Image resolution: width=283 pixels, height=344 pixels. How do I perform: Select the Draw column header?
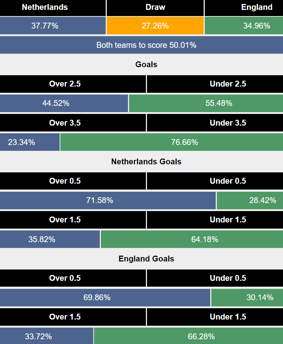pyautogui.click(x=155, y=7)
